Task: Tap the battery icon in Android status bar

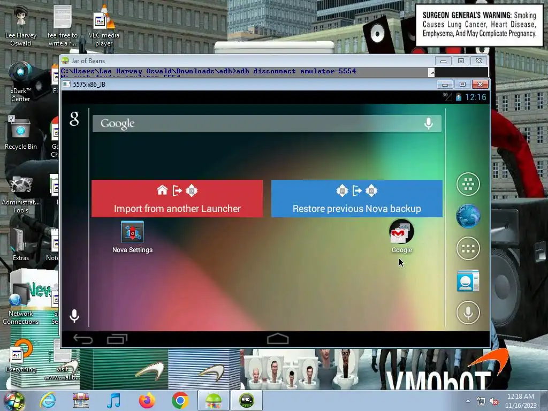Action: 459,97
